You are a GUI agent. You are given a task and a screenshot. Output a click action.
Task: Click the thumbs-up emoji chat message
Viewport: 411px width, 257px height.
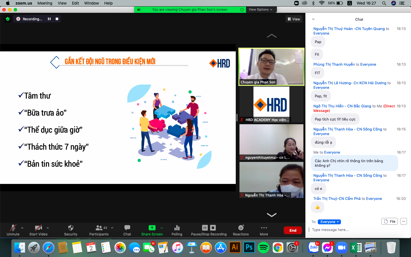317,207
